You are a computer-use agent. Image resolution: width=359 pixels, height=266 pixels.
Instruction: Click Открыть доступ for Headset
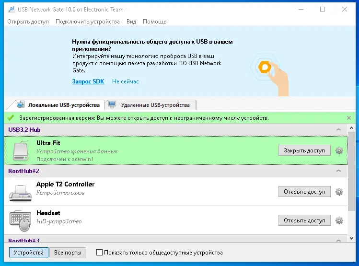[x=304, y=220]
